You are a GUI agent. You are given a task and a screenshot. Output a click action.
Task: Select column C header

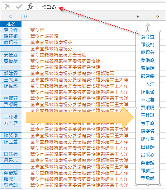(11, 16)
